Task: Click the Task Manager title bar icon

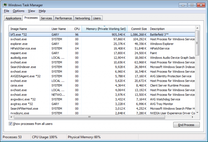Action: click(5, 5)
